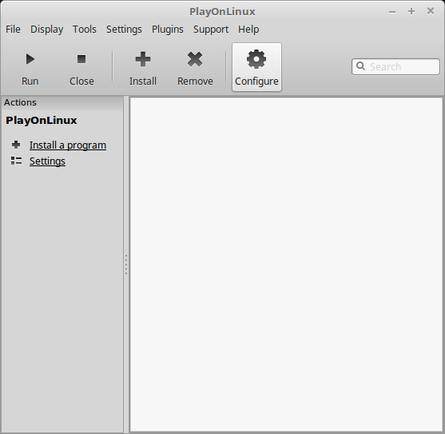
Task: Click plus icon beside Install a program
Action: tap(16, 145)
